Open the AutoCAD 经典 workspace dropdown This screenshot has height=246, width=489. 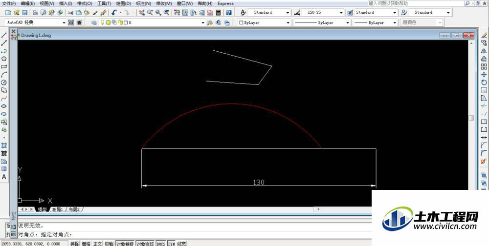click(x=36, y=22)
